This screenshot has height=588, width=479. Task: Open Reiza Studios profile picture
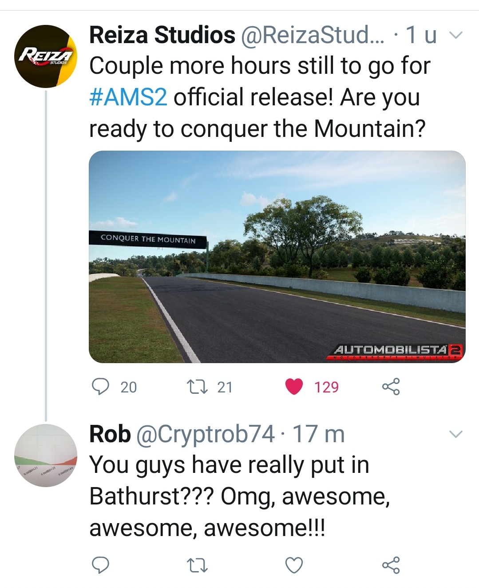tap(46, 56)
